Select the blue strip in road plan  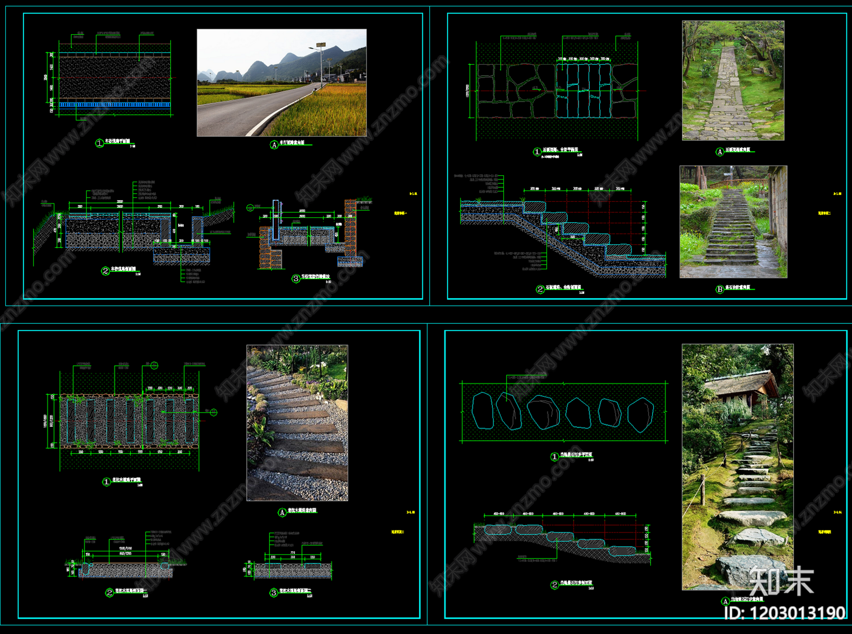(114, 105)
